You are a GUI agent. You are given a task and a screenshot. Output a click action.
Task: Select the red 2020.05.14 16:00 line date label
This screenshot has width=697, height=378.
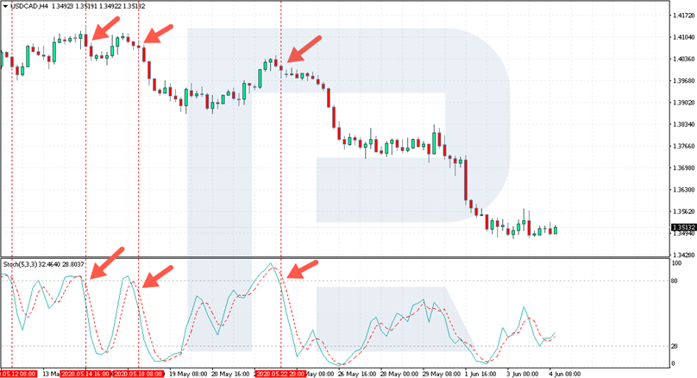pos(85,374)
